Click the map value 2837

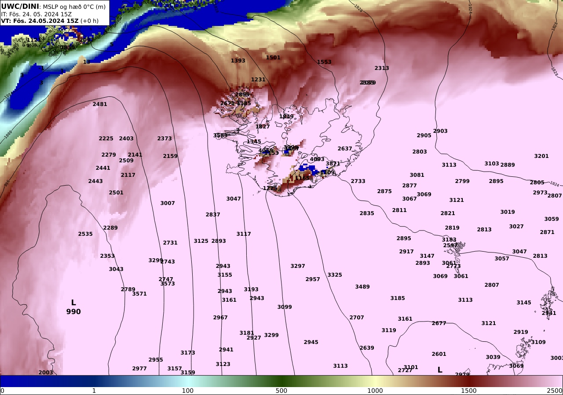point(213,215)
